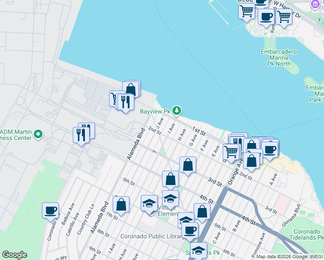Select the Coronado Public Library label
The width and height of the screenshot is (324, 260).
152,236
